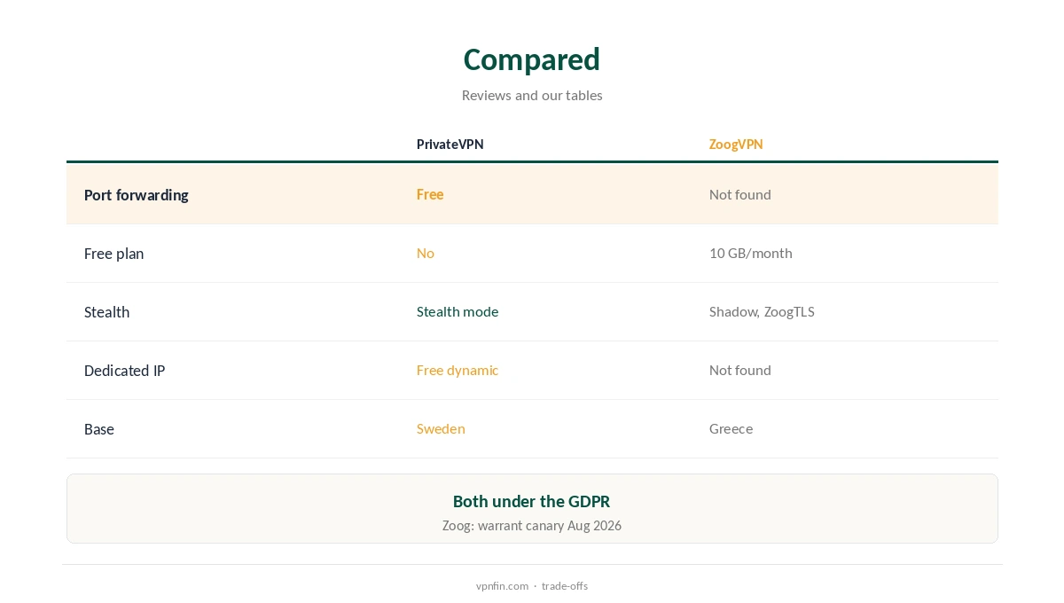Click the 'Stealth' row label

106,312
